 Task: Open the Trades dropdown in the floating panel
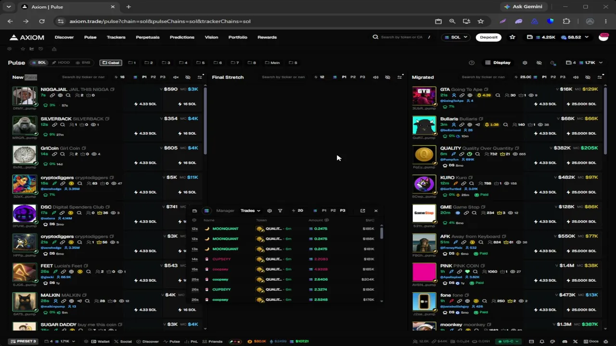tap(250, 210)
